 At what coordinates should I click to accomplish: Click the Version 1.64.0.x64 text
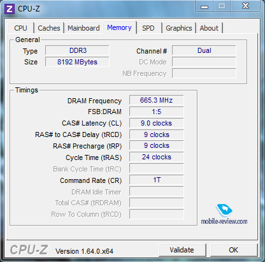(x=84, y=251)
